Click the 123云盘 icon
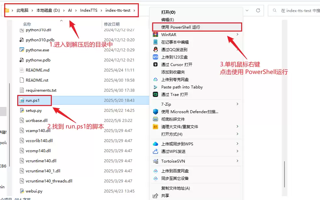Screen dimensions: 320x200 pyautogui.click(x=155, y=57)
